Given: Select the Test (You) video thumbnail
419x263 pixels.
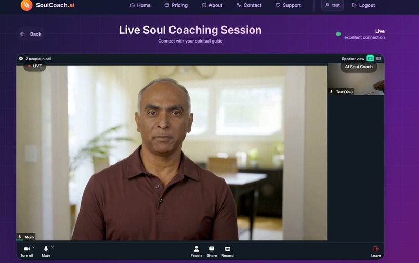Looking at the screenshot, I should coord(356,79).
